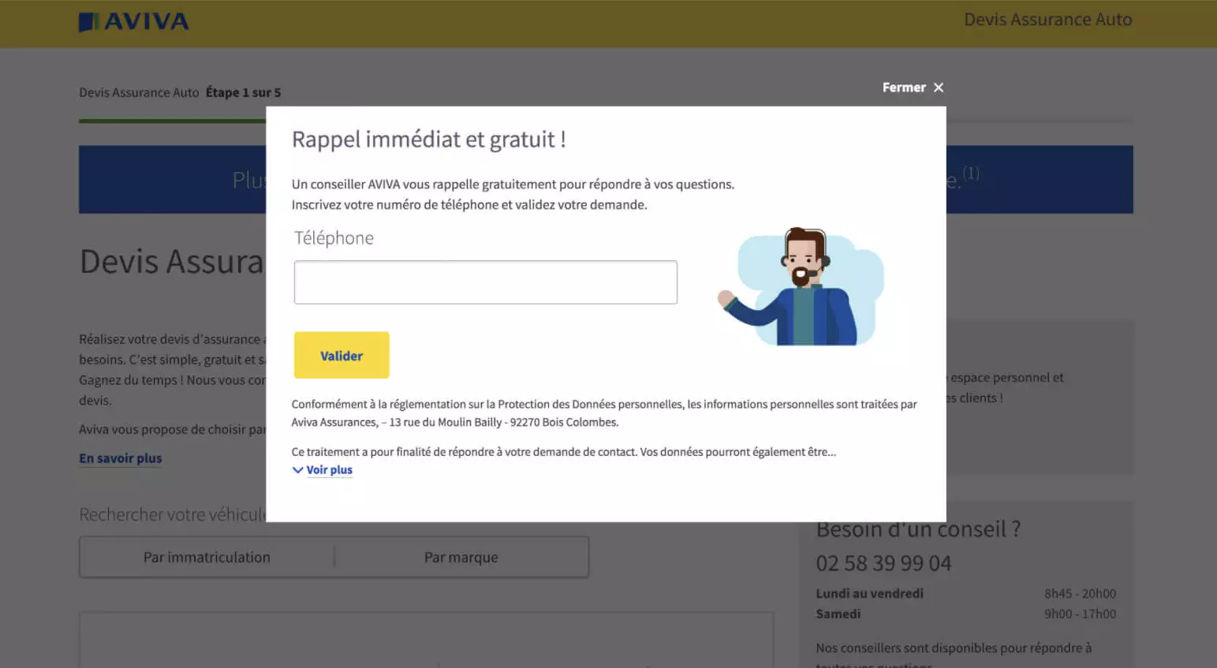Click the footnote (1) marker in blue banner
1217x668 pixels.
[970, 173]
